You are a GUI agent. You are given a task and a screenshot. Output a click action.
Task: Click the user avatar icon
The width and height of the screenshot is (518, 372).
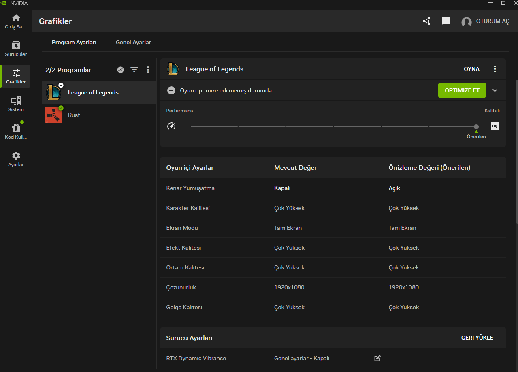467,21
